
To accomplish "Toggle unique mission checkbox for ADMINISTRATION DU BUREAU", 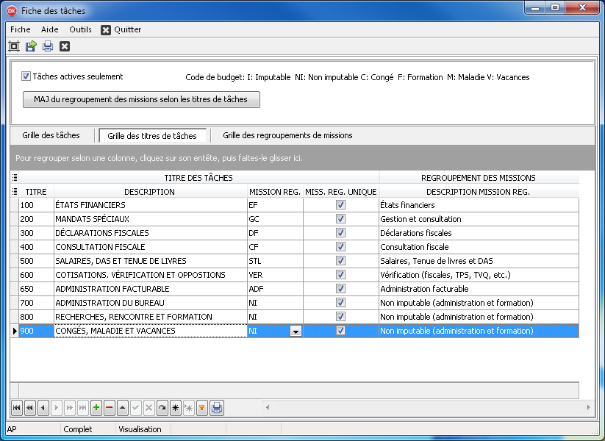I will (x=340, y=303).
